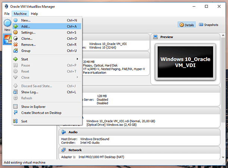Choose Remove... from the menu
The image size is (228, 168).
pyautogui.click(x=47, y=45)
